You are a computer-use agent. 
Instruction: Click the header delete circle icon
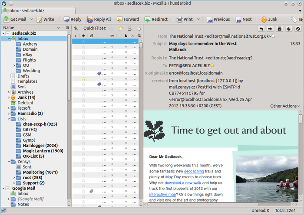298,29
